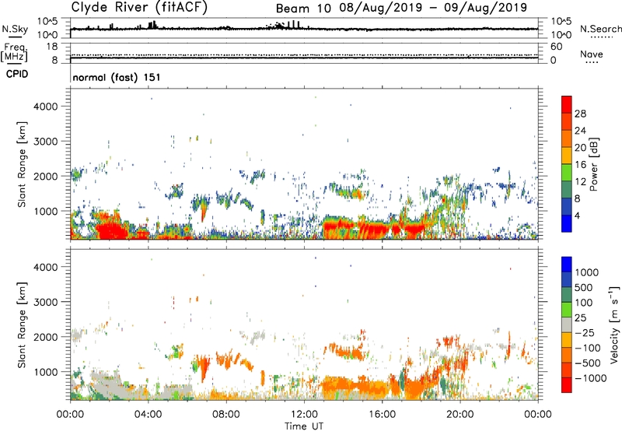622x431 pixels.
Task: Click the '60' tick on Nave axis
Action: click(x=556, y=47)
